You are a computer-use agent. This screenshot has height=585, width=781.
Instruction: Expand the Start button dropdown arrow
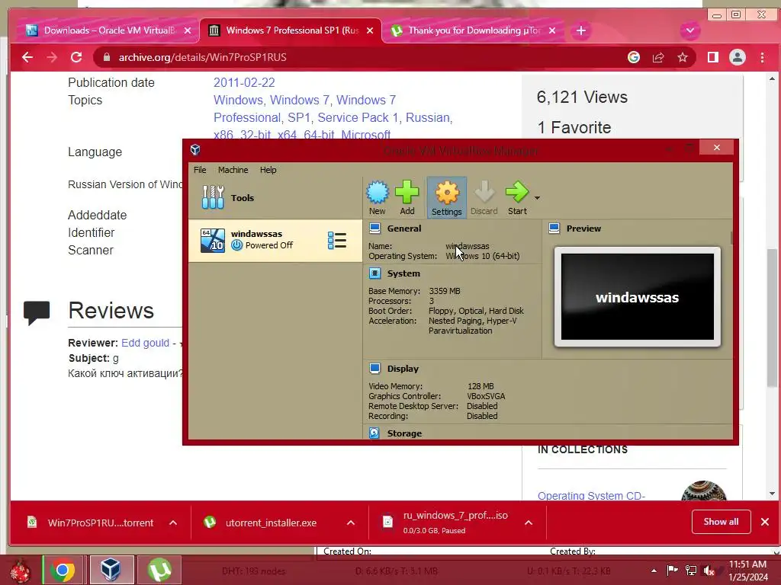tap(537, 197)
